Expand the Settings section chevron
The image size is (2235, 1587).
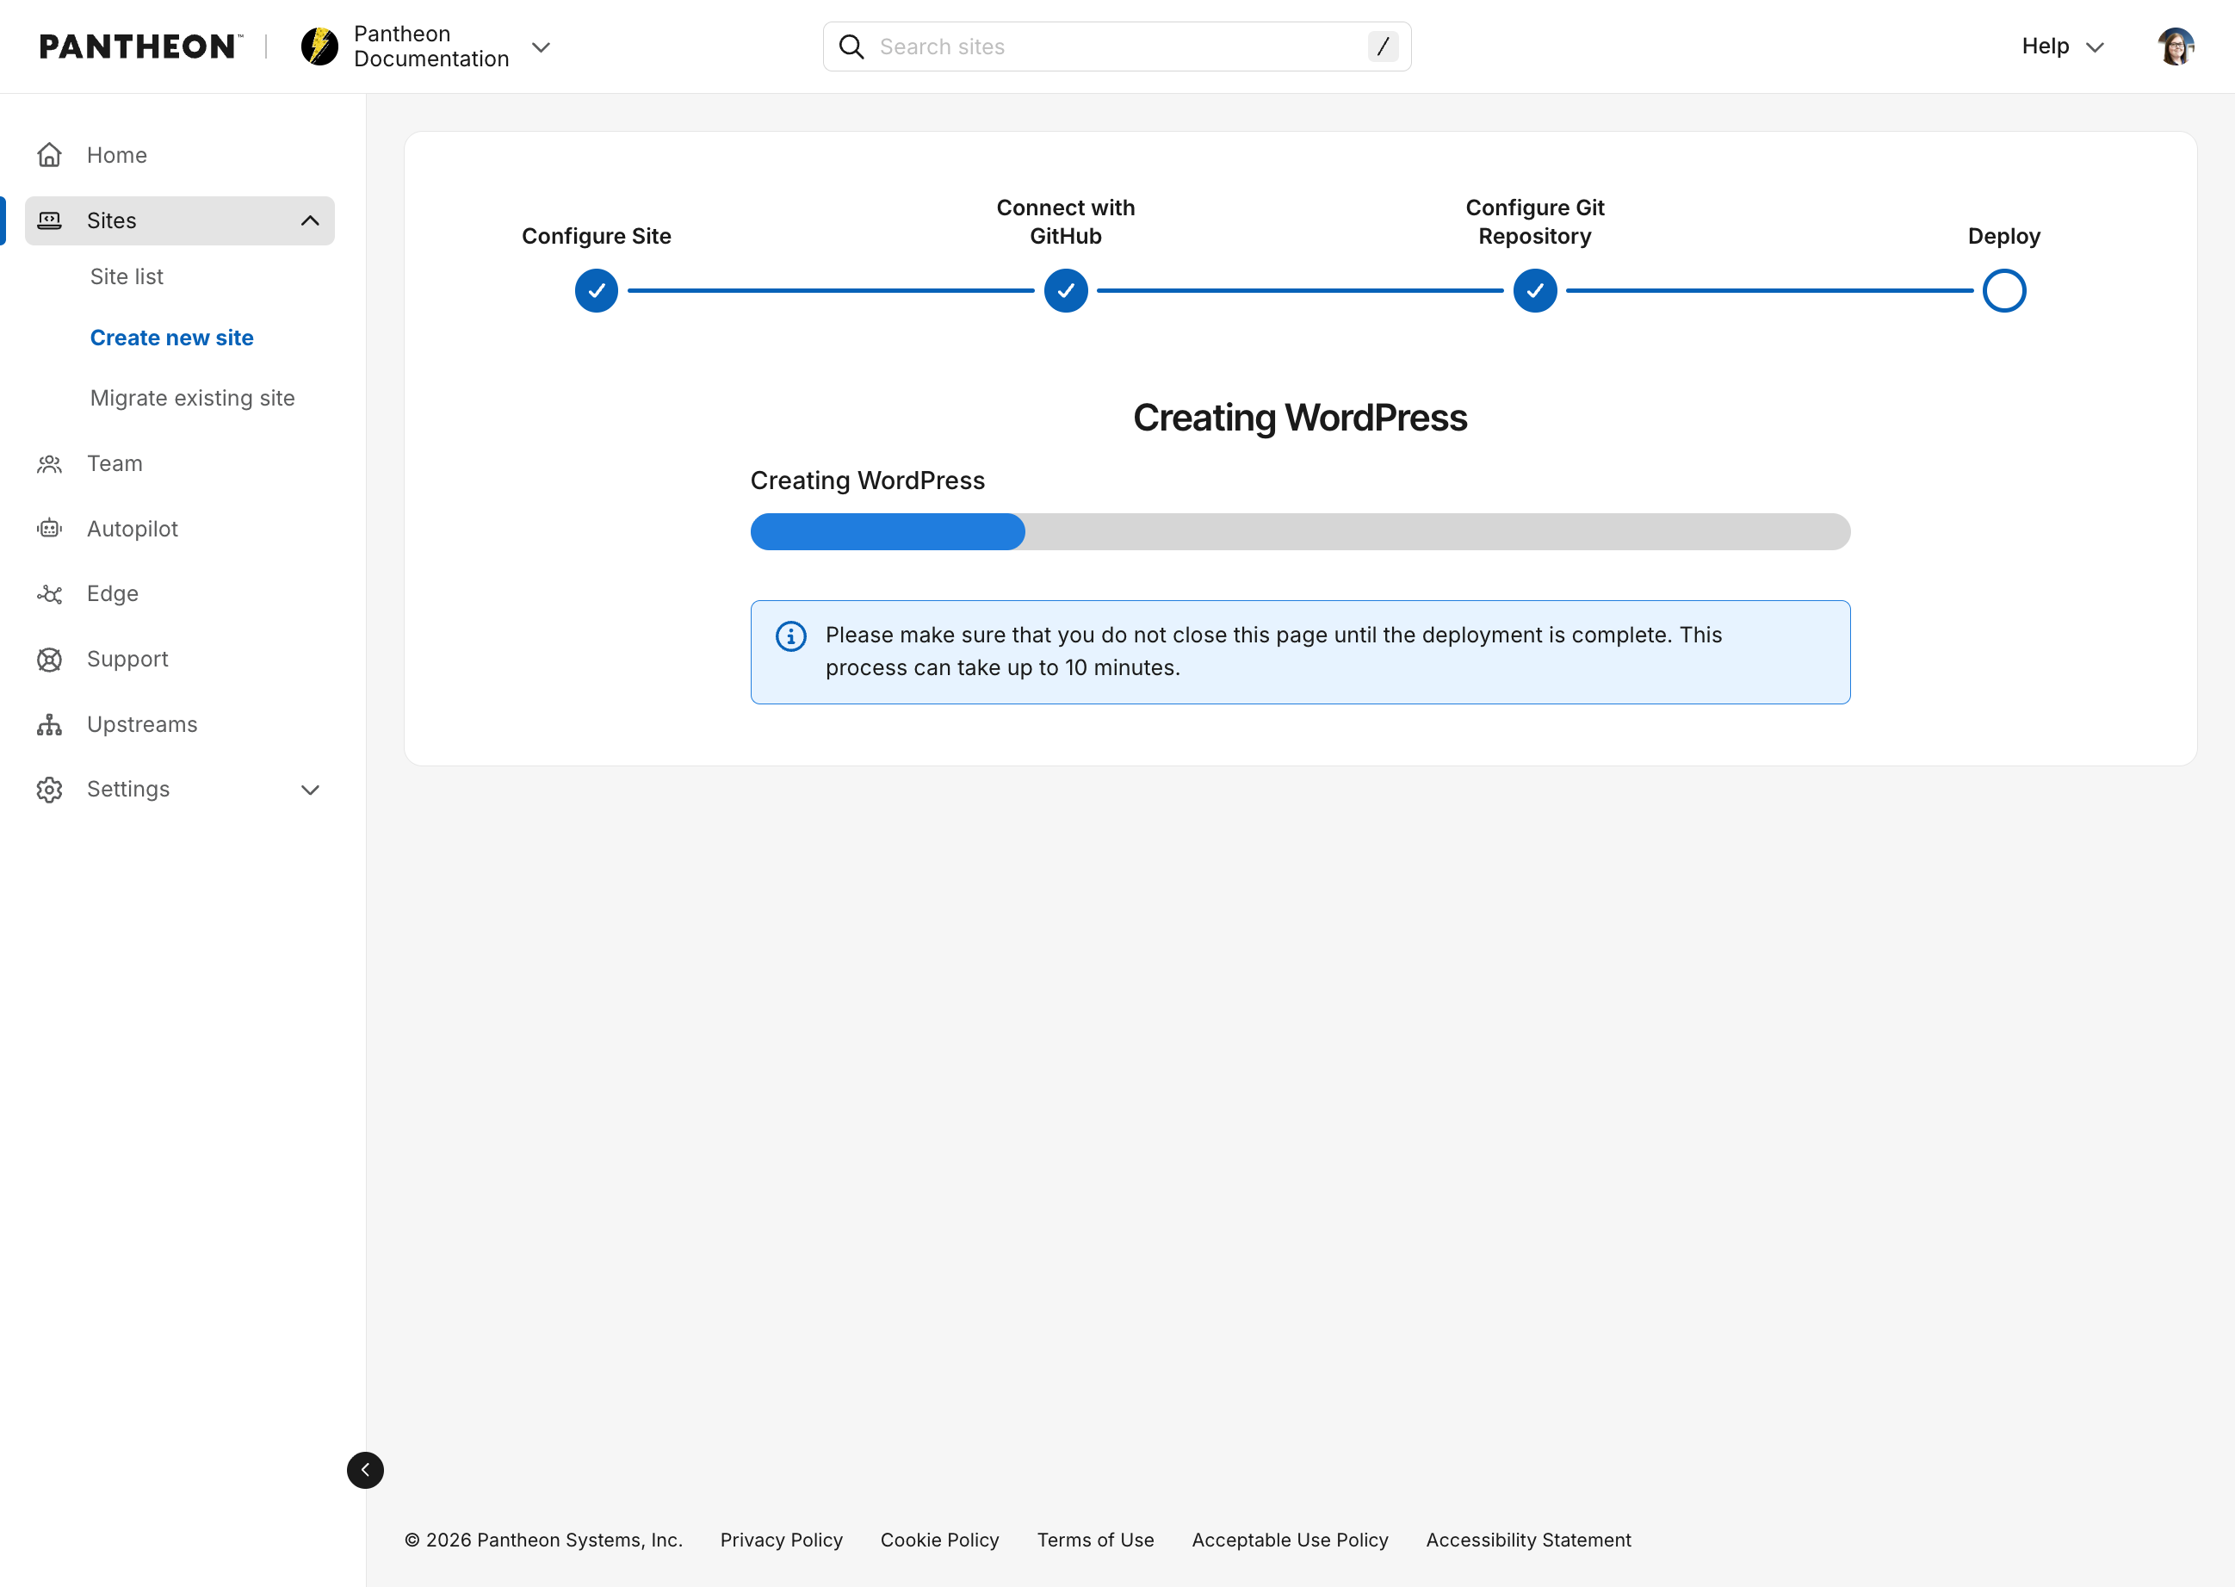pos(310,790)
